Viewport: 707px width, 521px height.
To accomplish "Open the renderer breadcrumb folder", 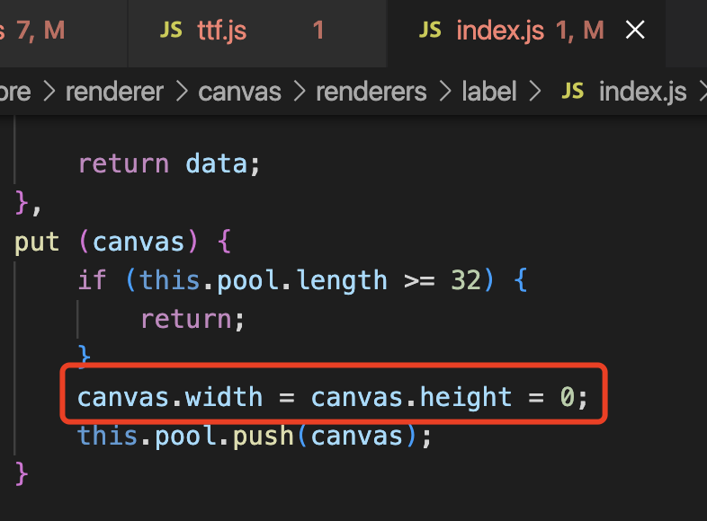I will click(114, 92).
